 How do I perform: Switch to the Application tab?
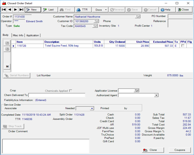tap(32, 35)
